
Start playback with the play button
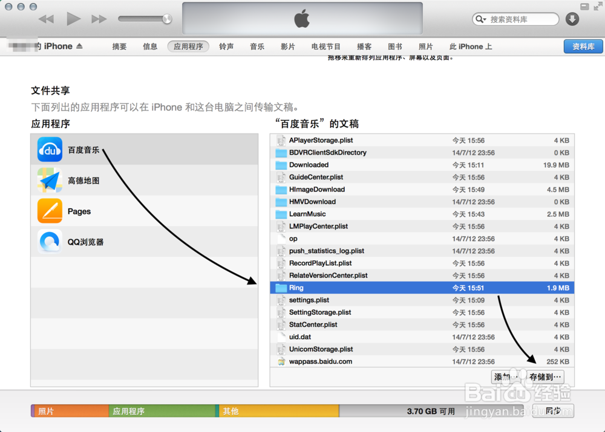click(x=73, y=19)
